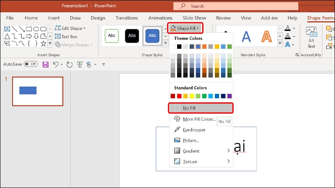Pick the dark red standard color swatch
This screenshot has width=335, height=188.
tap(173, 96)
